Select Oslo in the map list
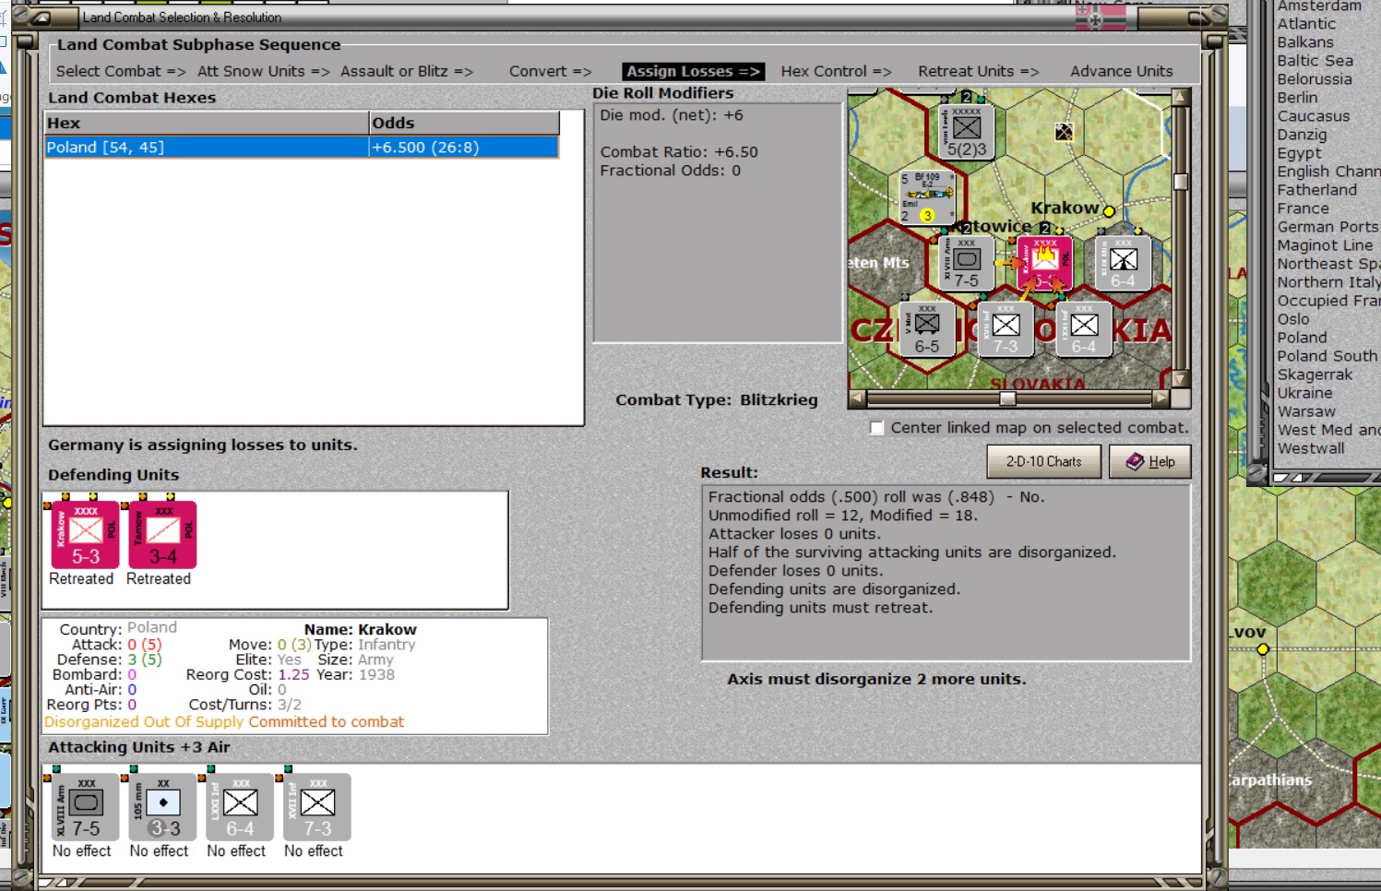Screen dimensions: 1381x891 [x=1293, y=319]
